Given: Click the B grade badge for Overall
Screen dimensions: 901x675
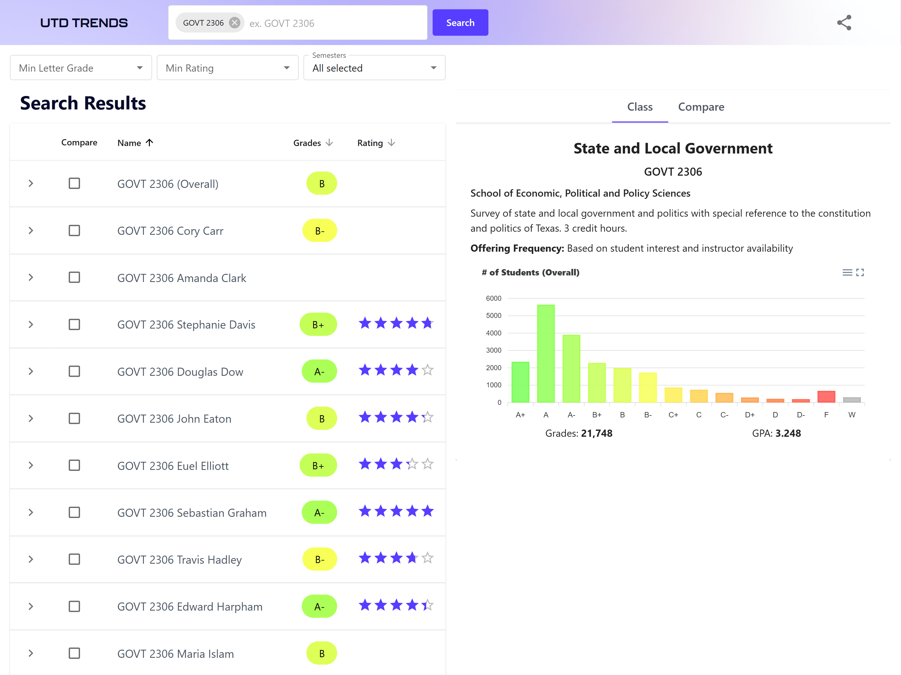Looking at the screenshot, I should (321, 184).
